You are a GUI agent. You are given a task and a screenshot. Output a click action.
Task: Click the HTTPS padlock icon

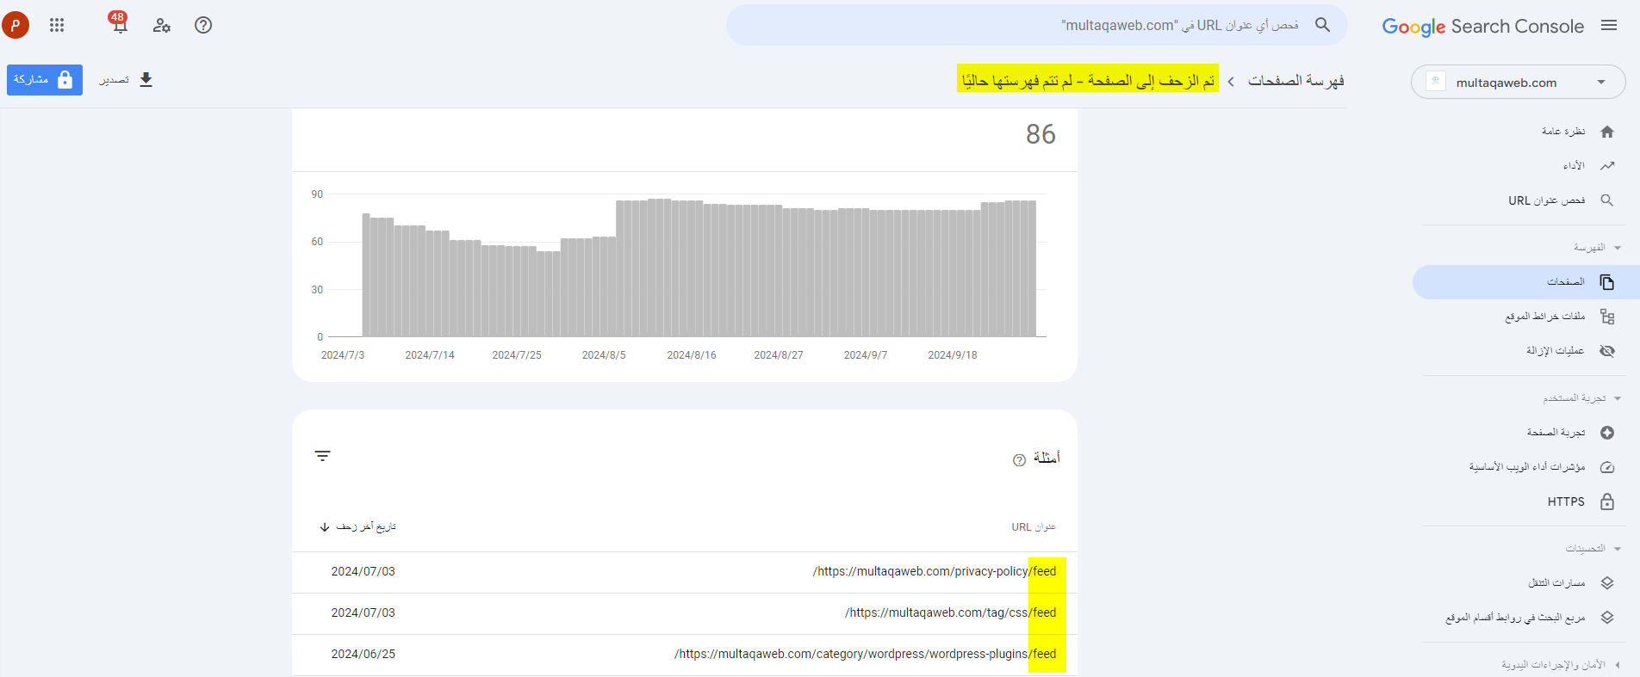click(1607, 502)
